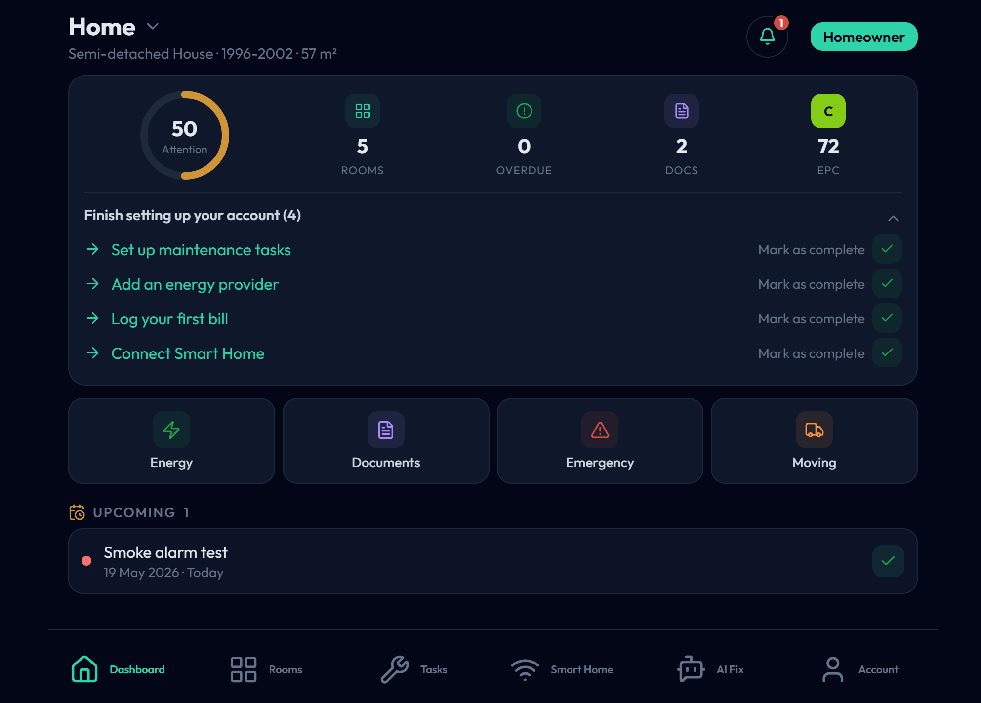This screenshot has width=981, height=703.
Task: Click Mark as complete text for Smart Home
Action: tap(812, 353)
